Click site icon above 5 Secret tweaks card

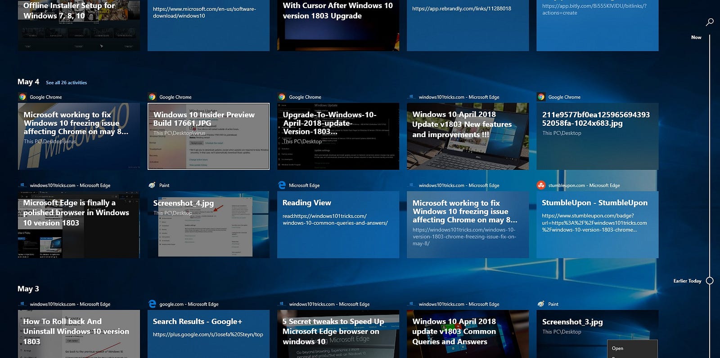282,304
